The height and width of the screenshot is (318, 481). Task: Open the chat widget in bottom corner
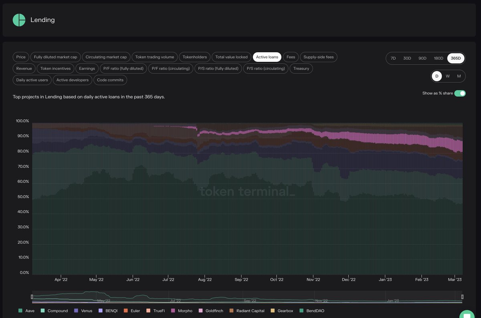[466, 316]
